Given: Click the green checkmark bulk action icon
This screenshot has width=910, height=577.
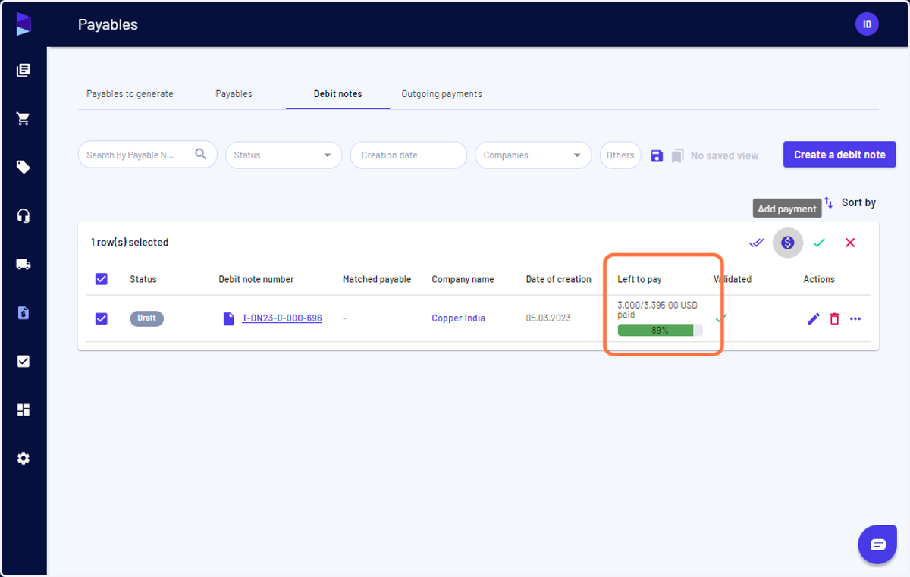Looking at the screenshot, I should [819, 243].
